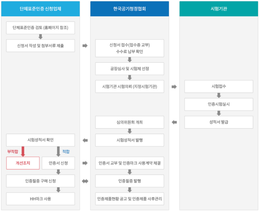Image resolution: width=260 pixels, height=212 pixels.
Task: Select the 인증서 교부 및 인증마크 사용계약 체결 box
Action: [x=129, y=163]
